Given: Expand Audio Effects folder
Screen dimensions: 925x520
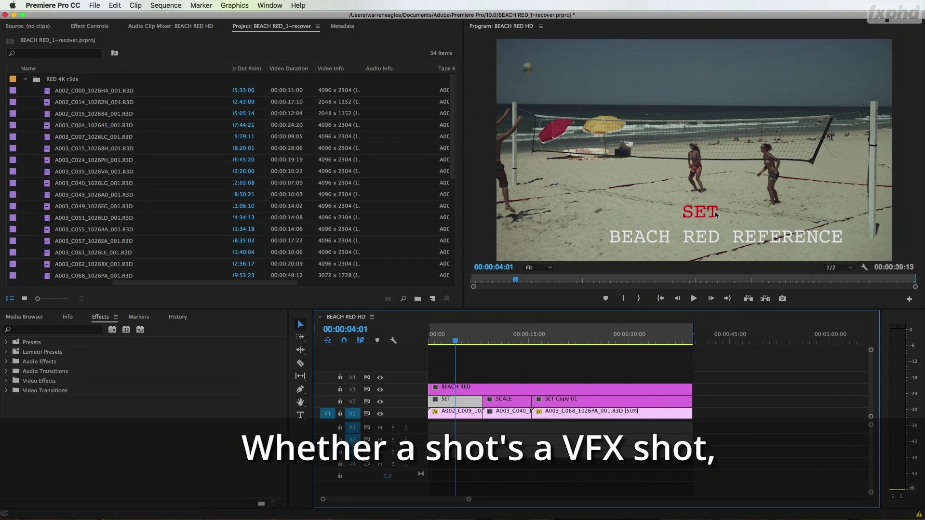Looking at the screenshot, I should (6, 361).
